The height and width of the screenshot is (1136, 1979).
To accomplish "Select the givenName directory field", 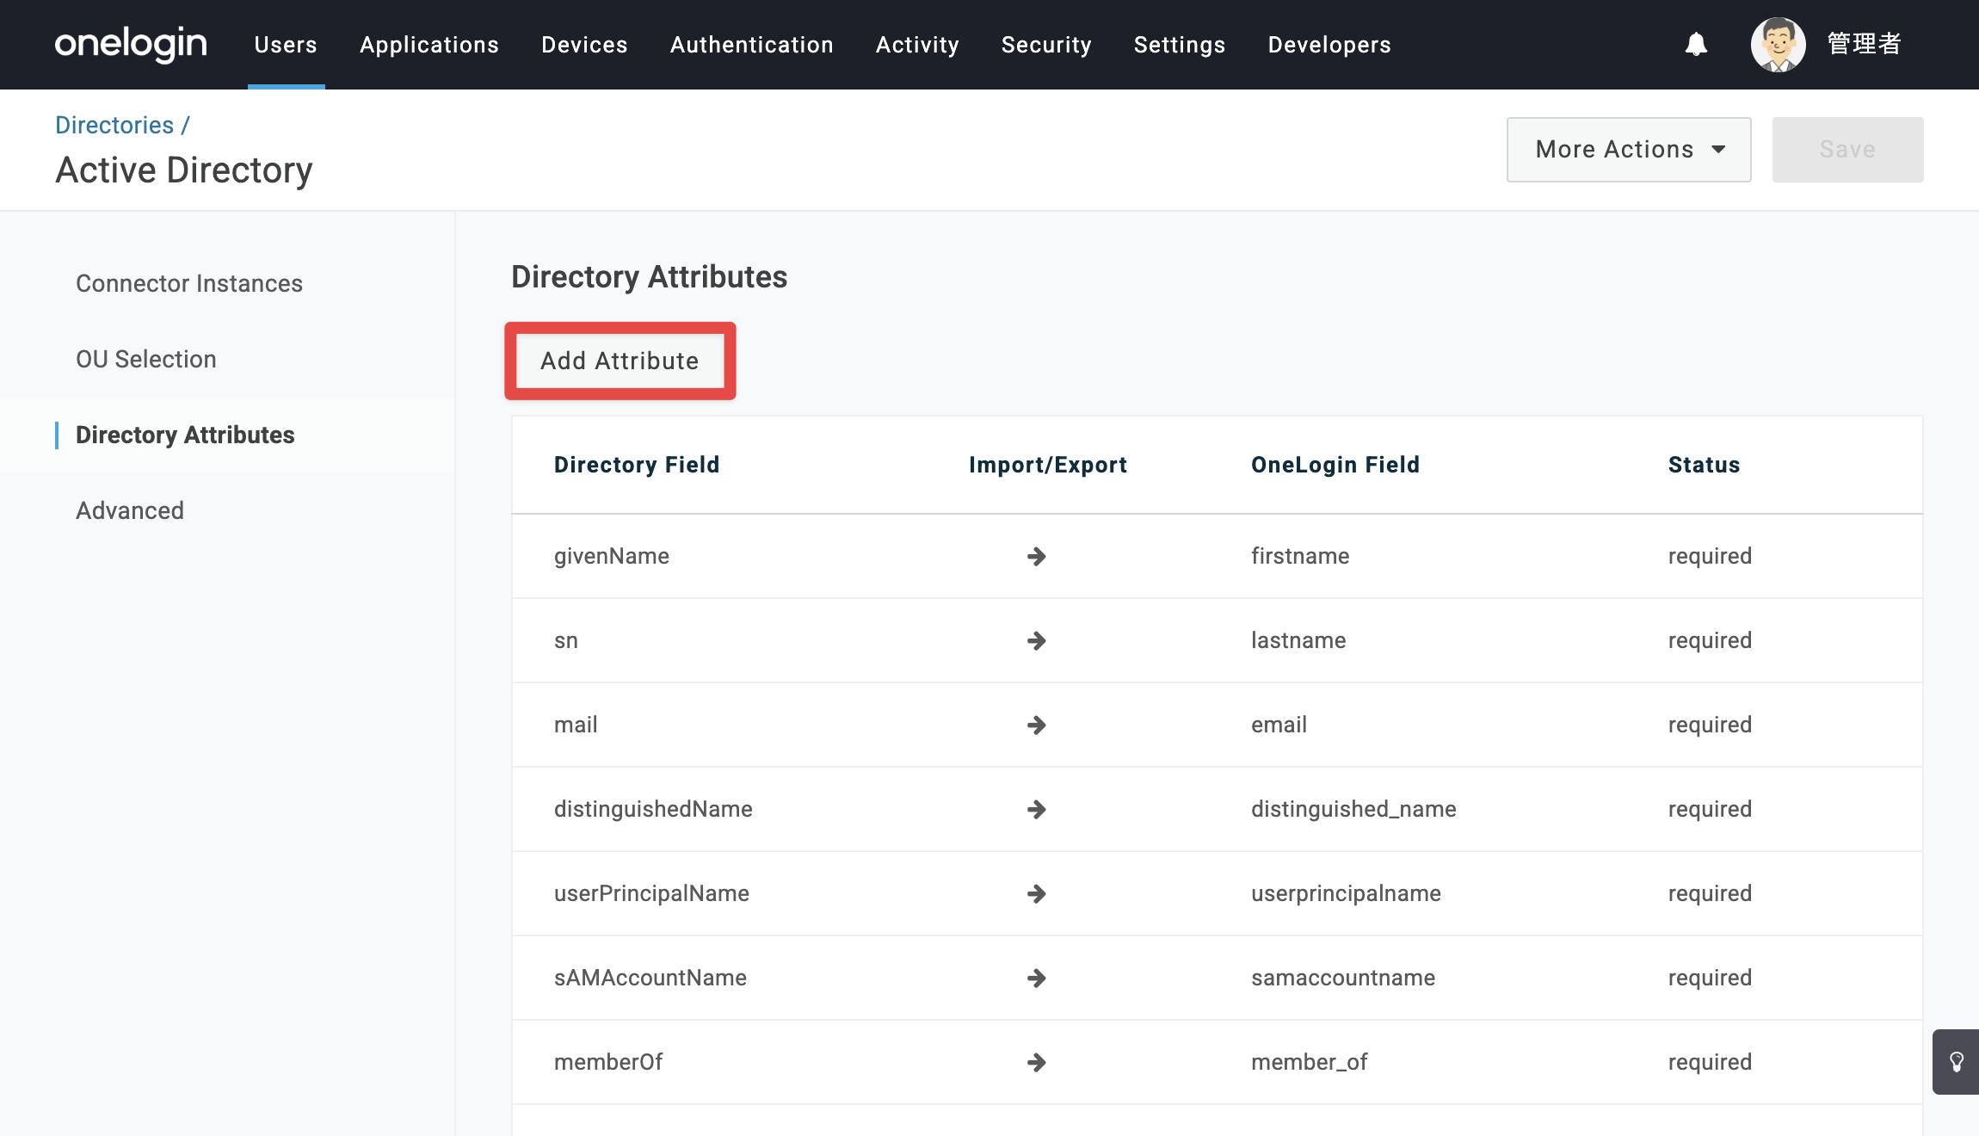I will coord(612,557).
